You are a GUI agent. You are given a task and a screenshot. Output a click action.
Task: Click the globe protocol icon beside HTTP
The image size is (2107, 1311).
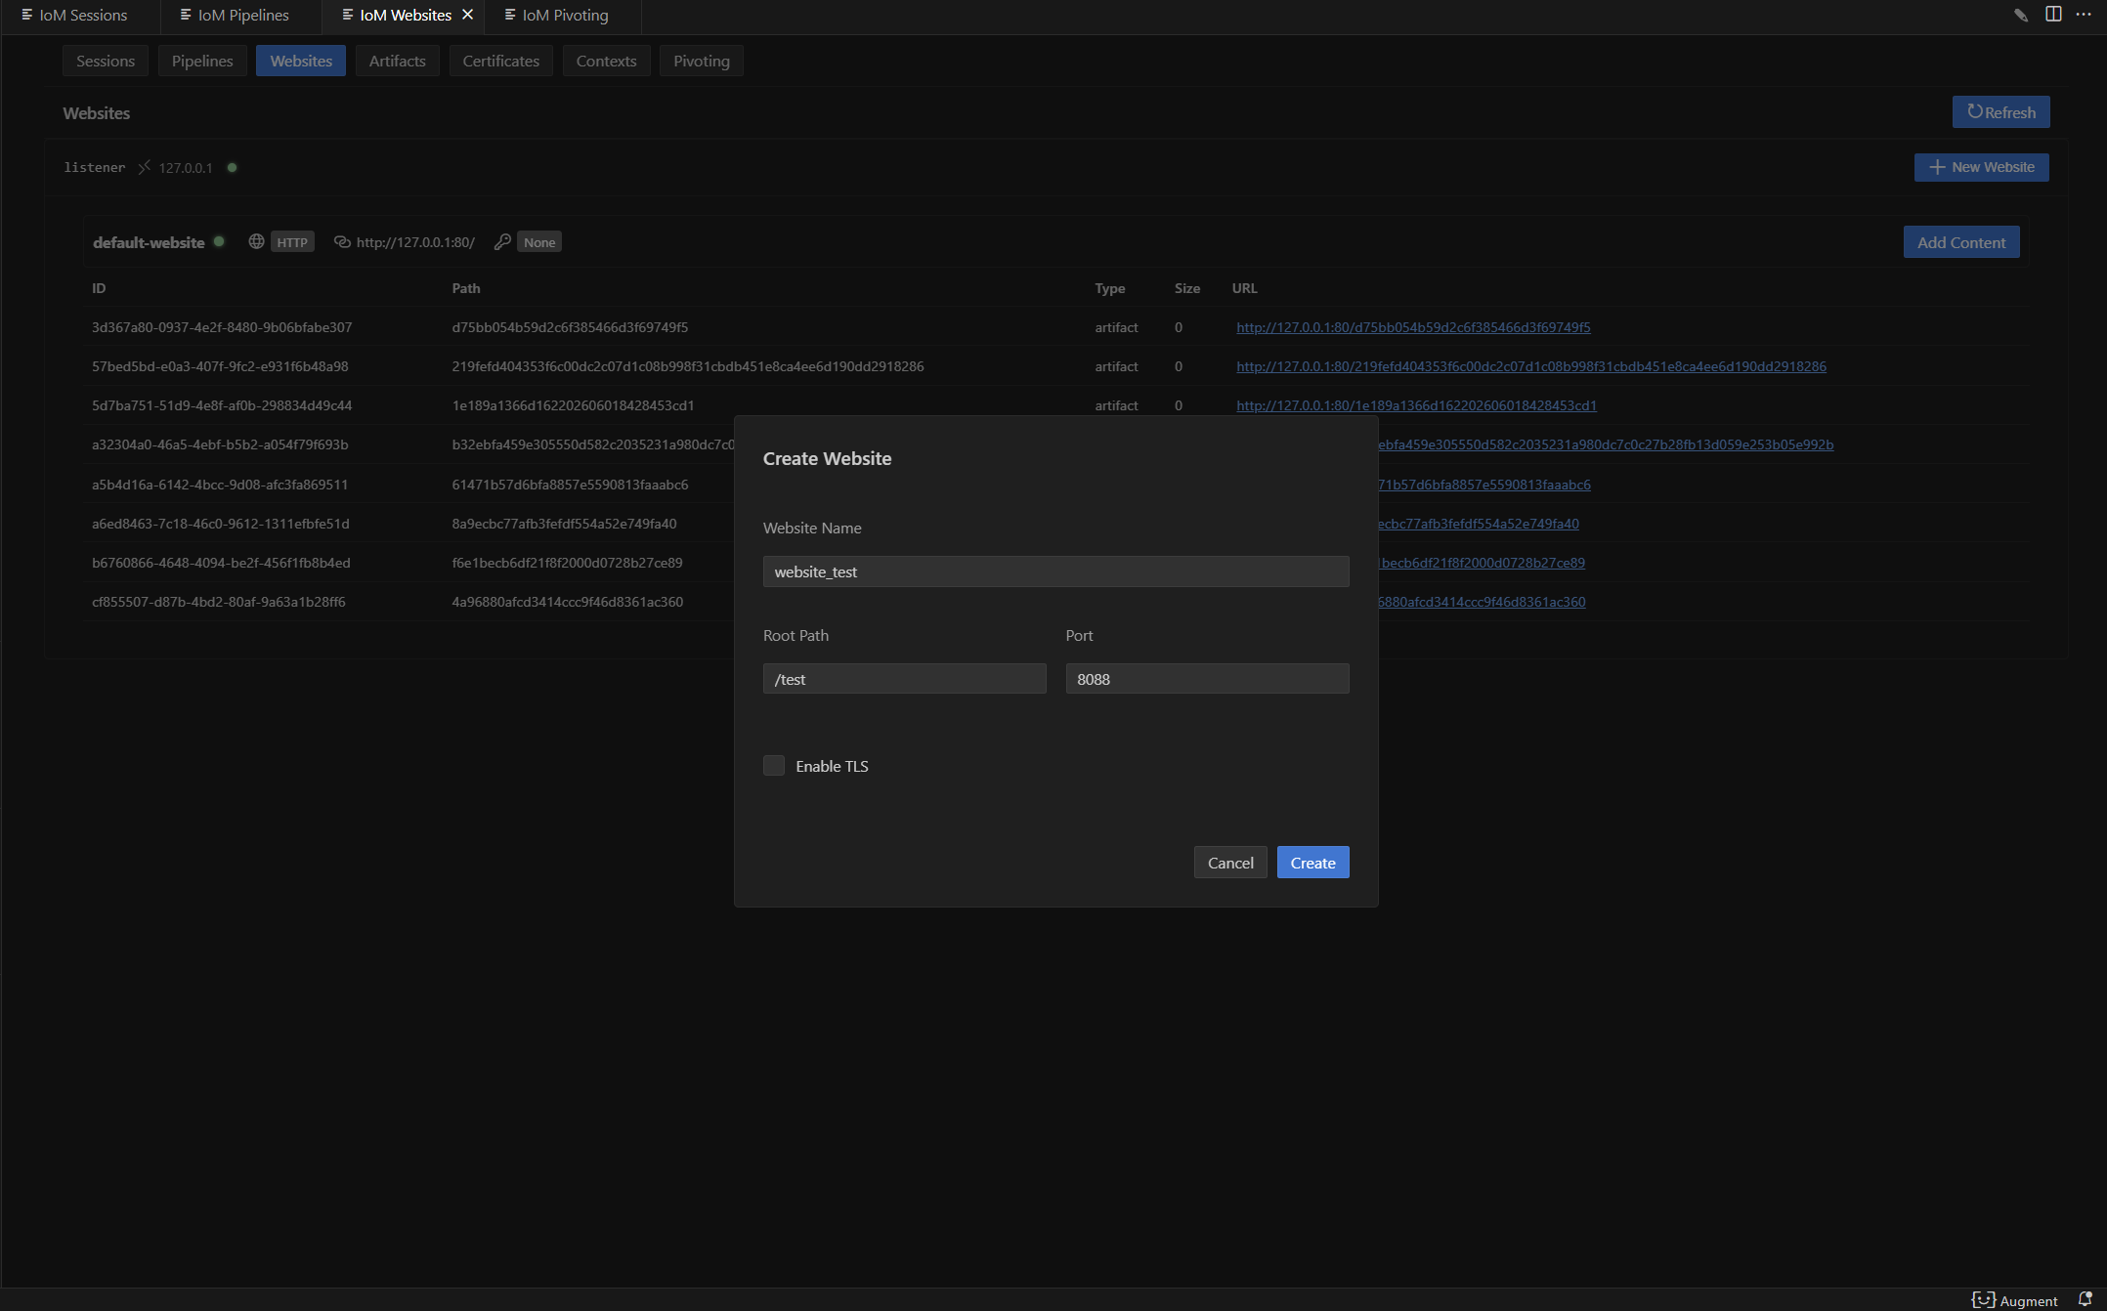pyautogui.click(x=256, y=241)
